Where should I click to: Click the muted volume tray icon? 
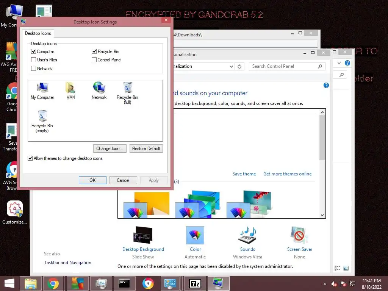click(334, 284)
